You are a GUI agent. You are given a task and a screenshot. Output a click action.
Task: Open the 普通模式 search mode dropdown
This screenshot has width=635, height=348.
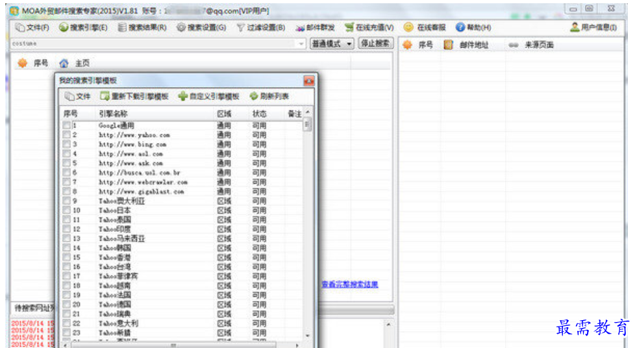[332, 43]
